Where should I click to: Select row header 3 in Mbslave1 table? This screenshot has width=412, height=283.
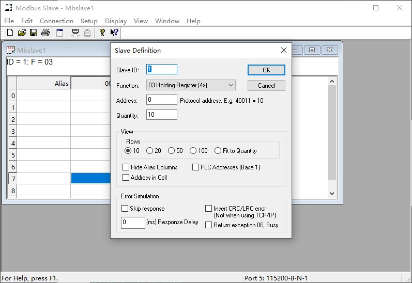13,131
